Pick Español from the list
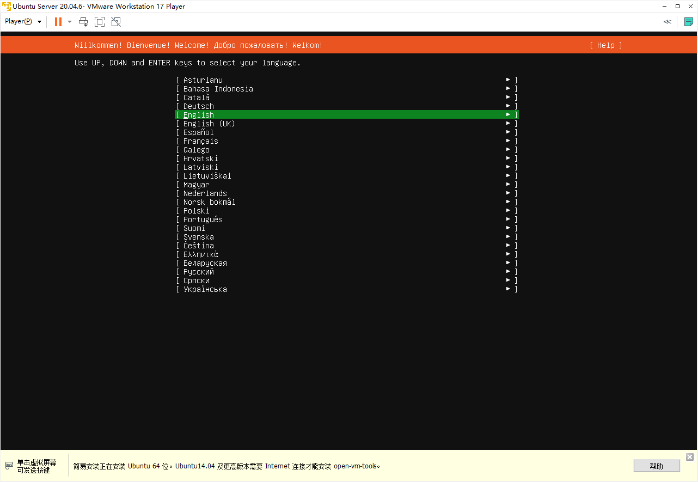Screen dimensions: 698x482 [347, 132]
